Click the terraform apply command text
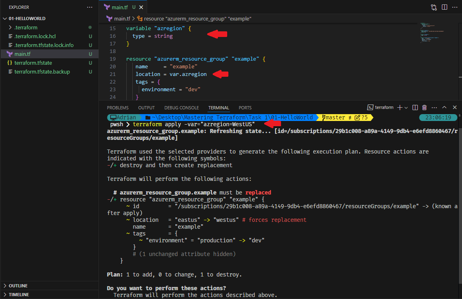 [x=193, y=124]
